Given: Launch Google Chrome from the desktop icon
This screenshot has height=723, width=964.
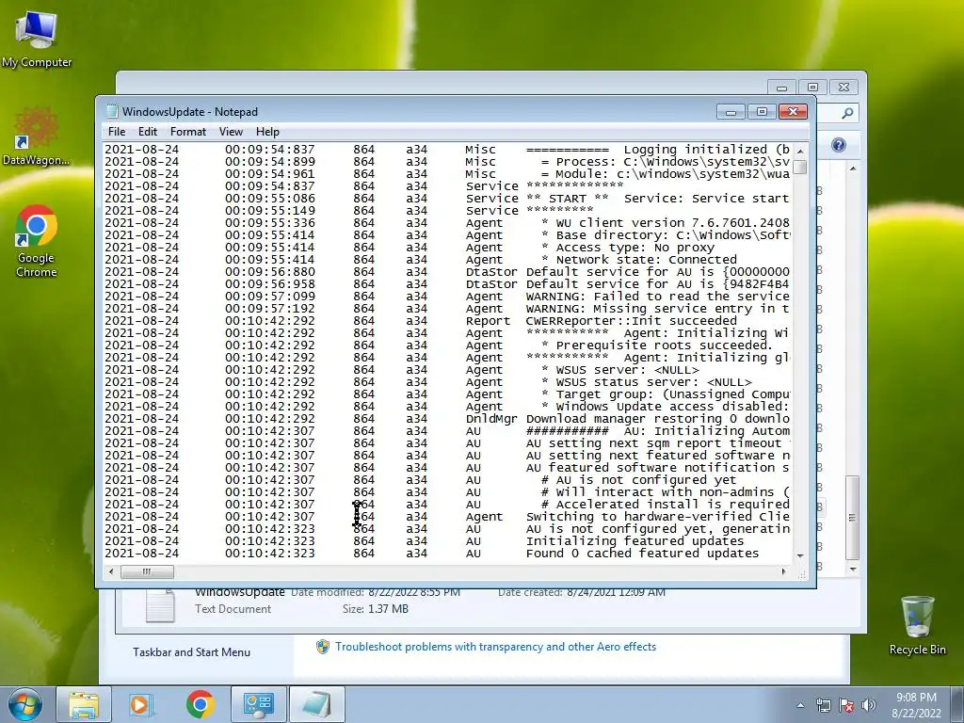Looking at the screenshot, I should click(x=37, y=241).
